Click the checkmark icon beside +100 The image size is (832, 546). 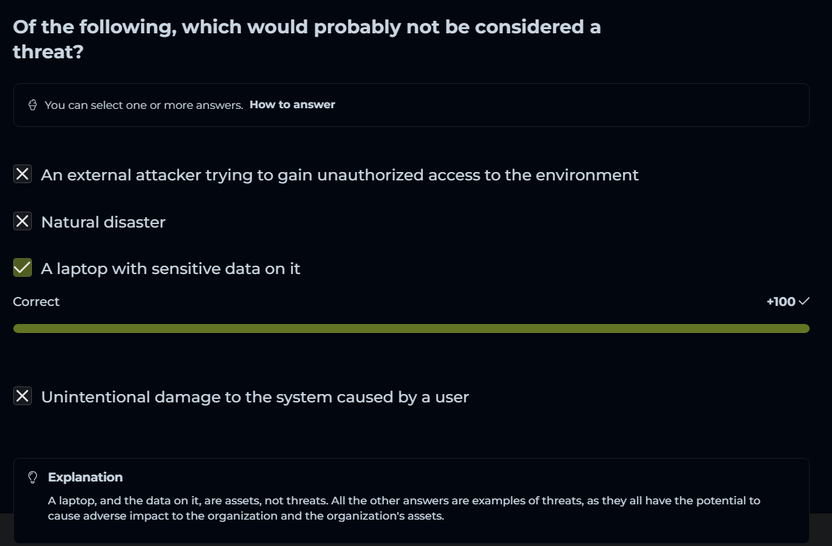coord(804,302)
